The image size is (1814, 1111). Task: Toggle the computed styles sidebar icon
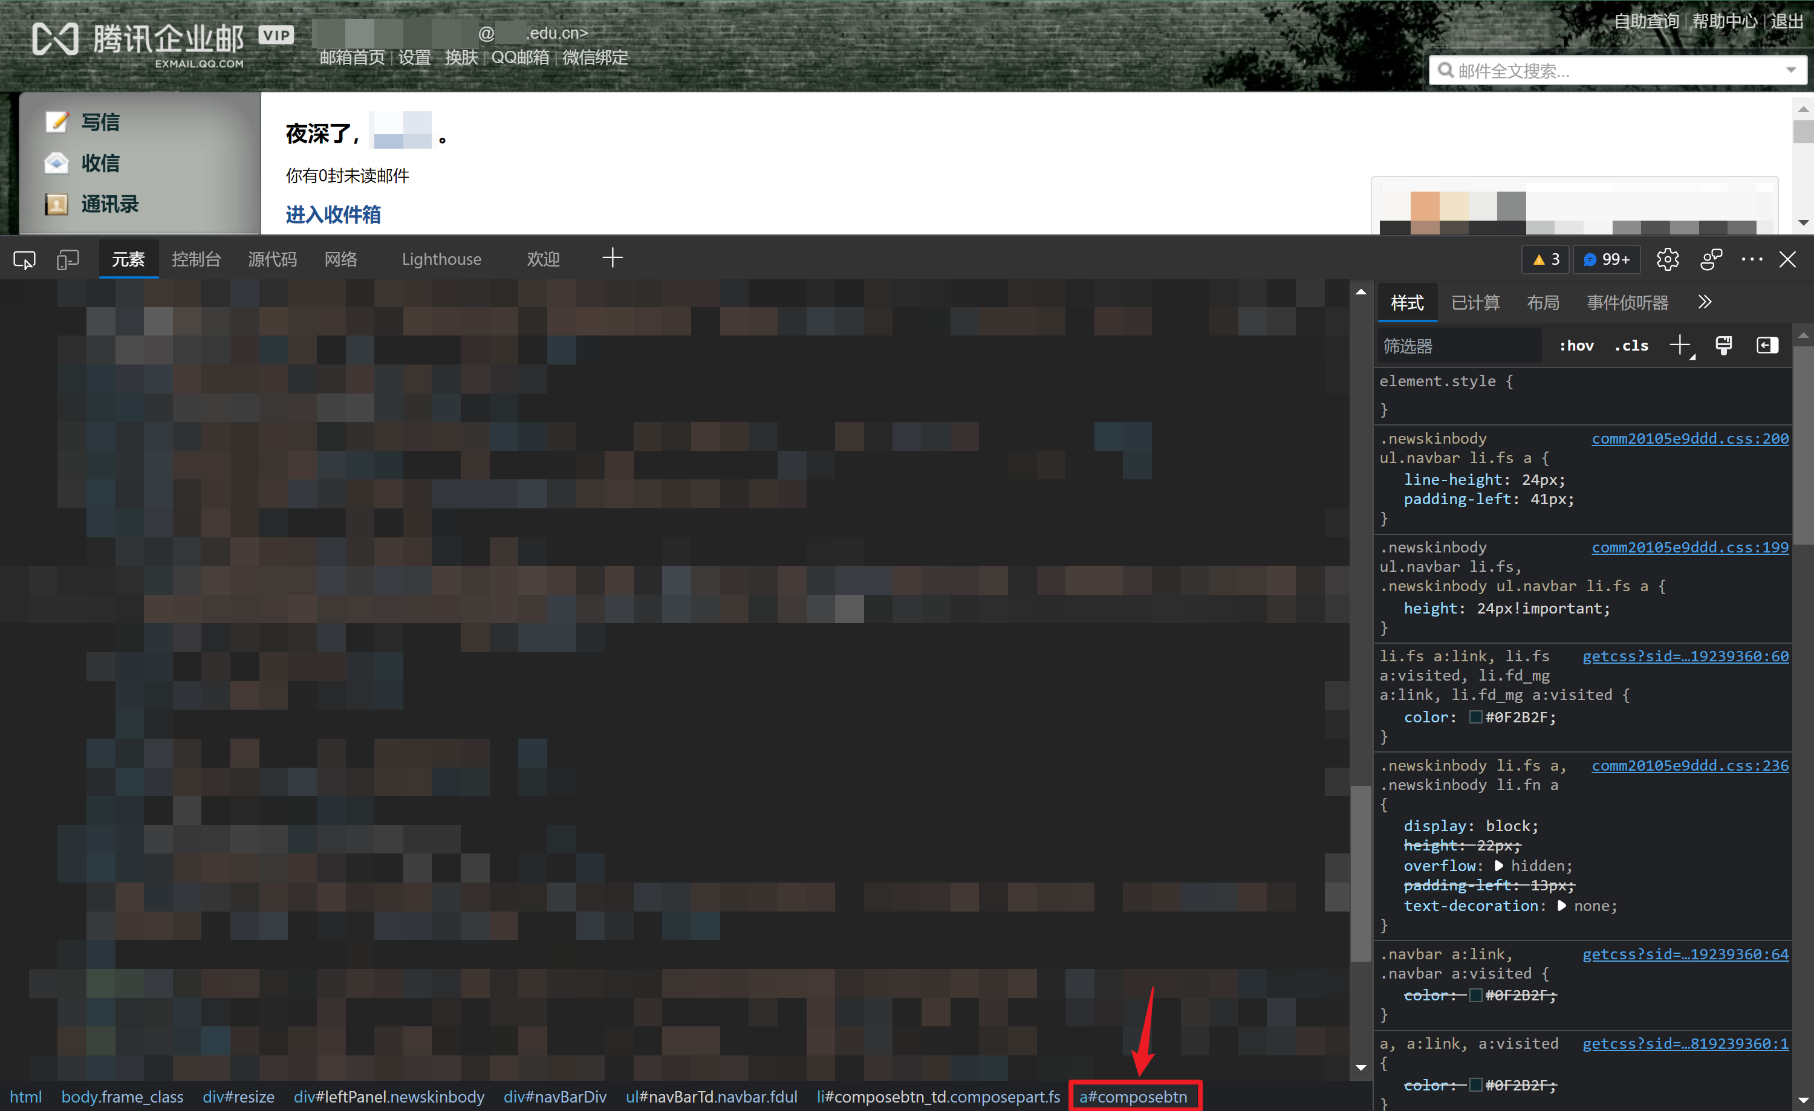pos(1767,345)
